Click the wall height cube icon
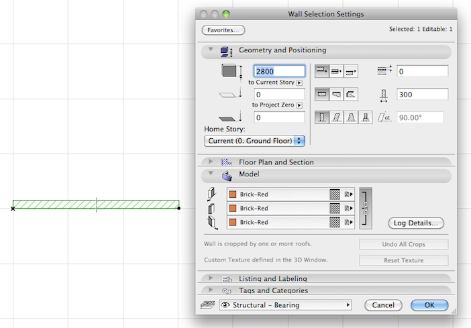471x328 pixels. (x=231, y=72)
